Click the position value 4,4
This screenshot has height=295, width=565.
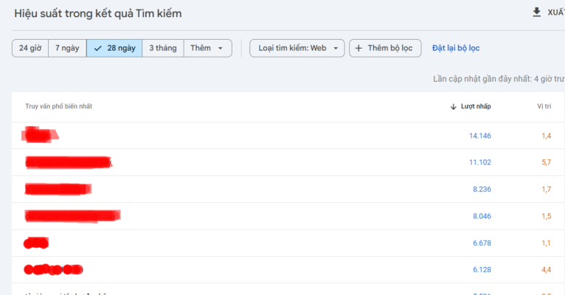point(546,270)
